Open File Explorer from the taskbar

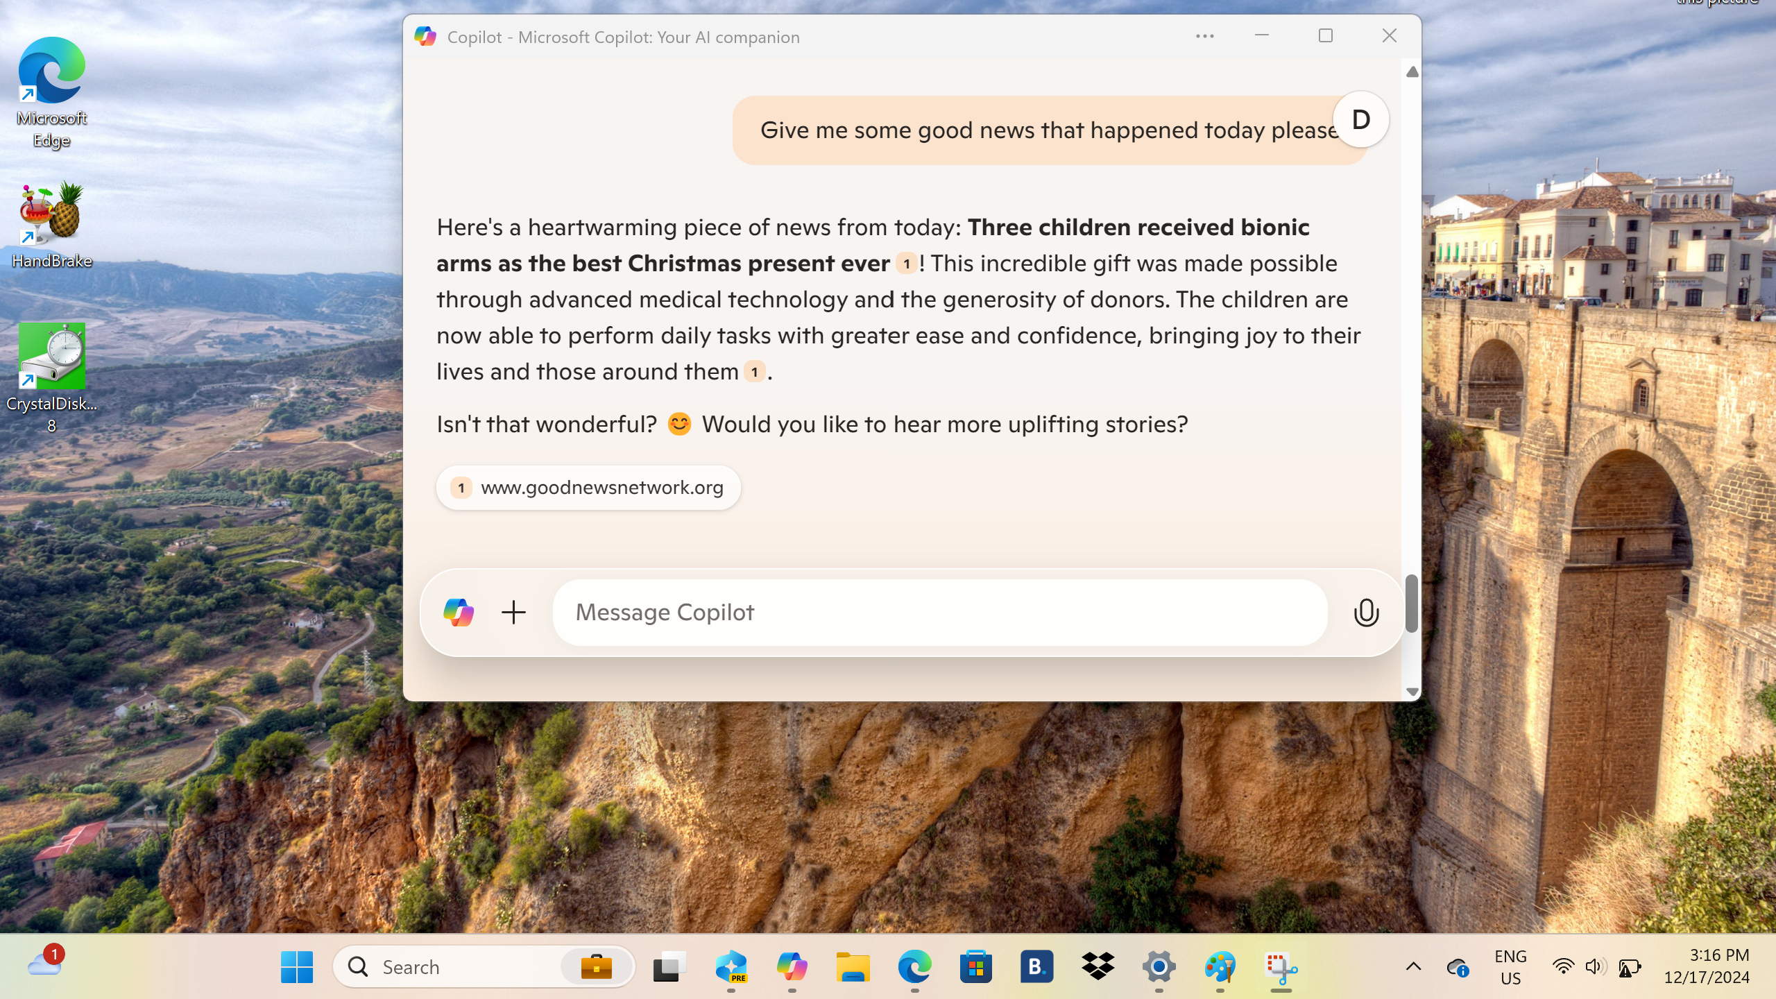853,966
